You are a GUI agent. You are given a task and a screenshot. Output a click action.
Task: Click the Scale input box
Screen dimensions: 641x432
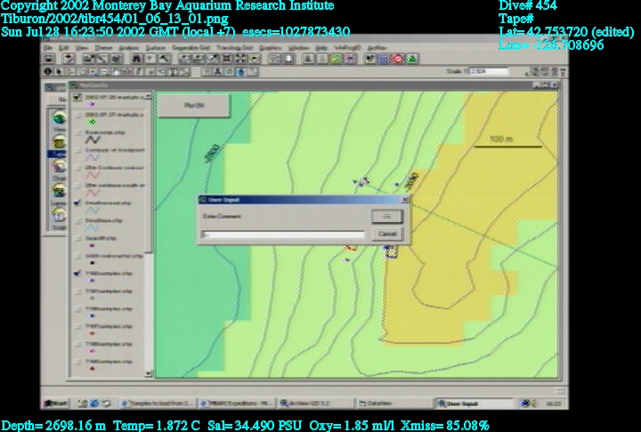pyautogui.click(x=488, y=71)
